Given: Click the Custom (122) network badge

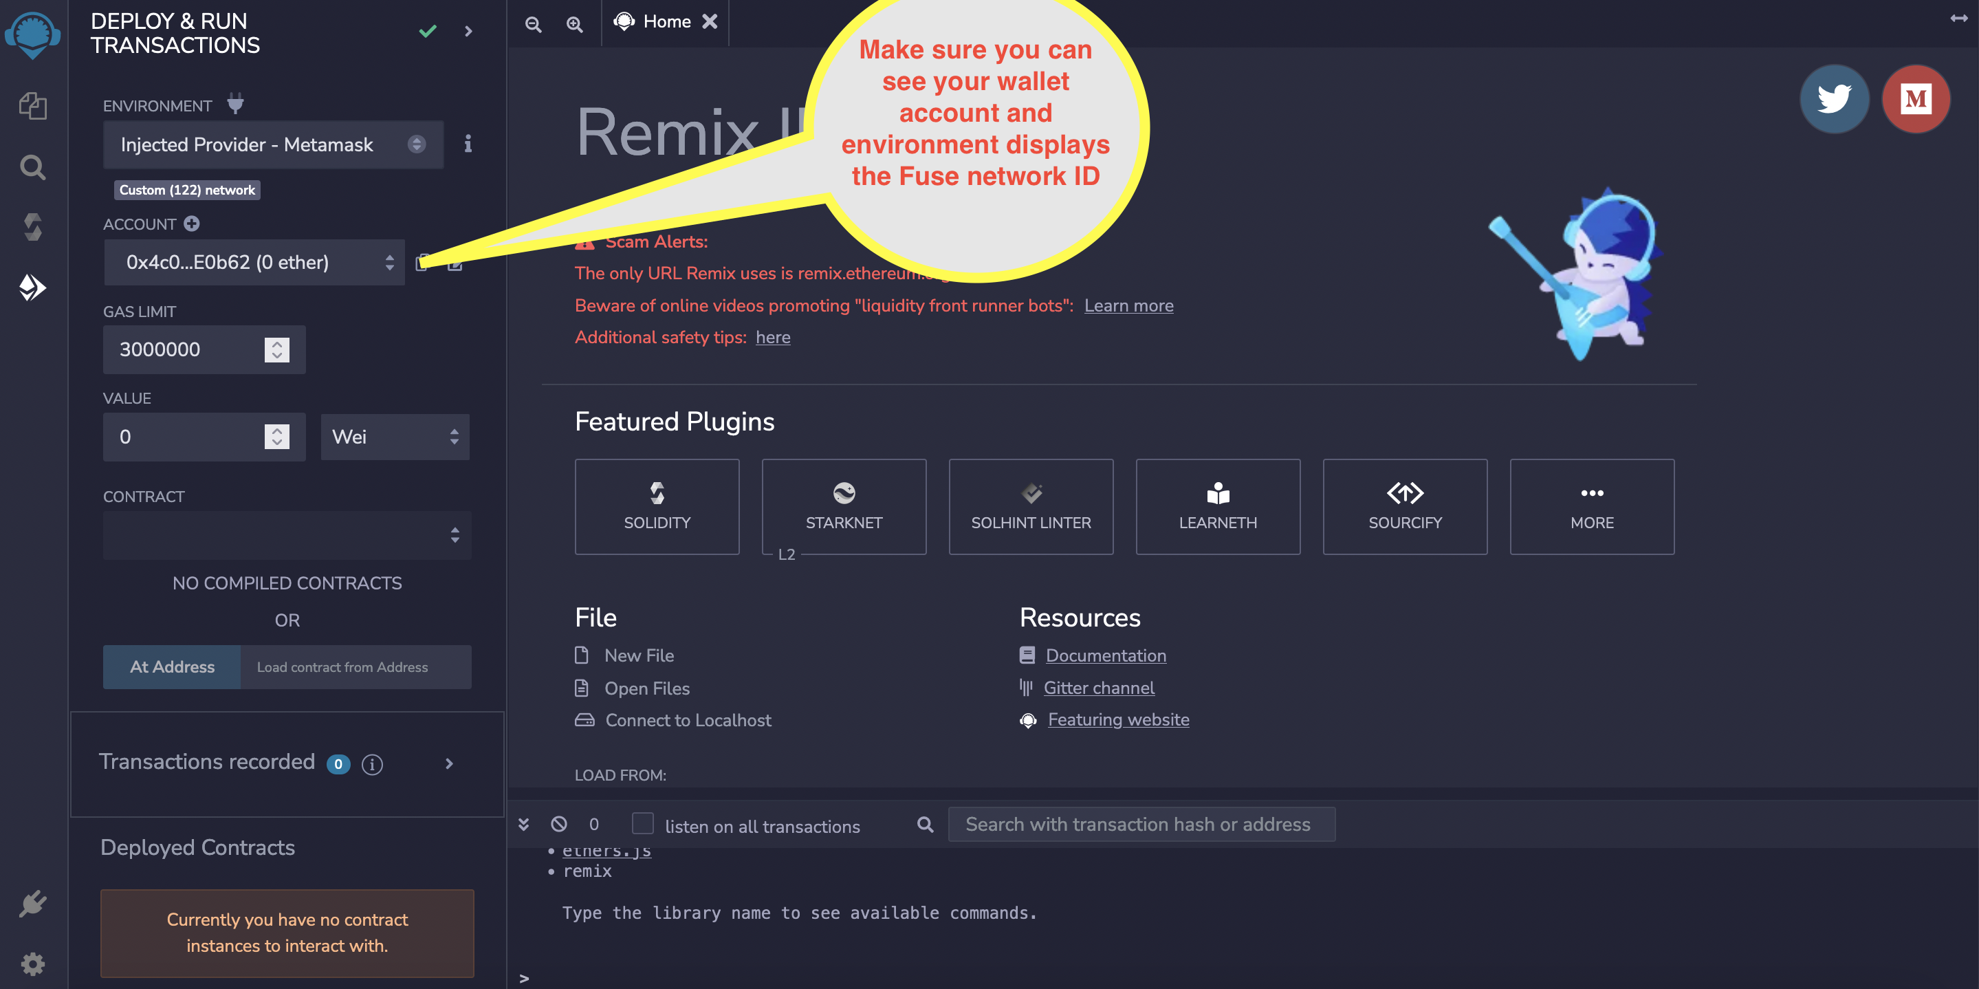Looking at the screenshot, I should (186, 190).
